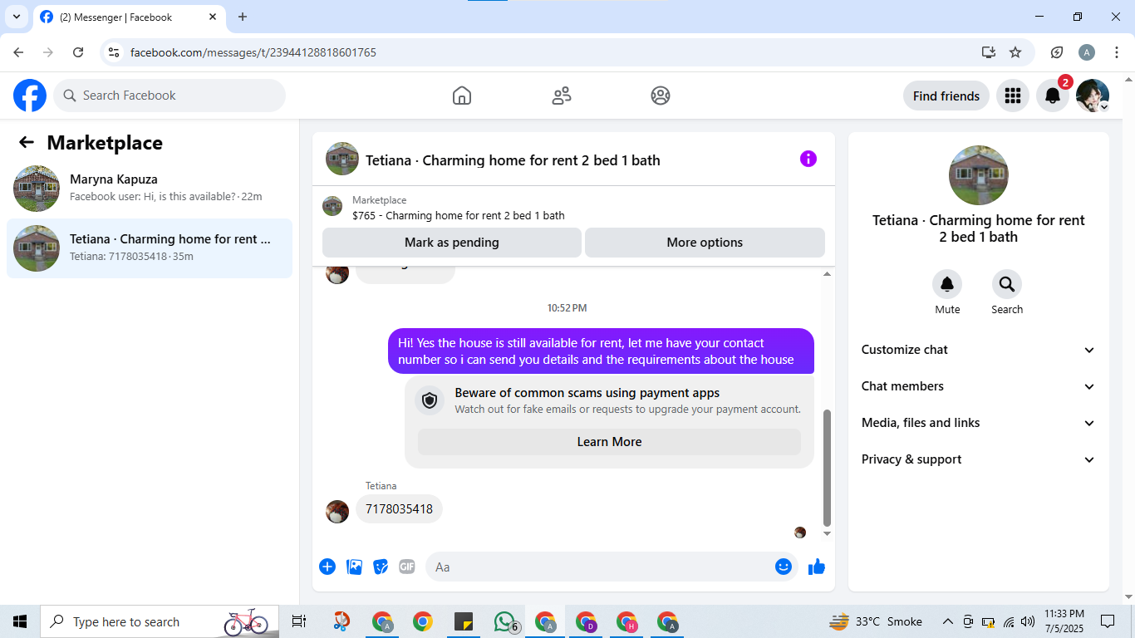The image size is (1135, 638).
Task: Attach a photo using the image icon
Action: tap(355, 567)
